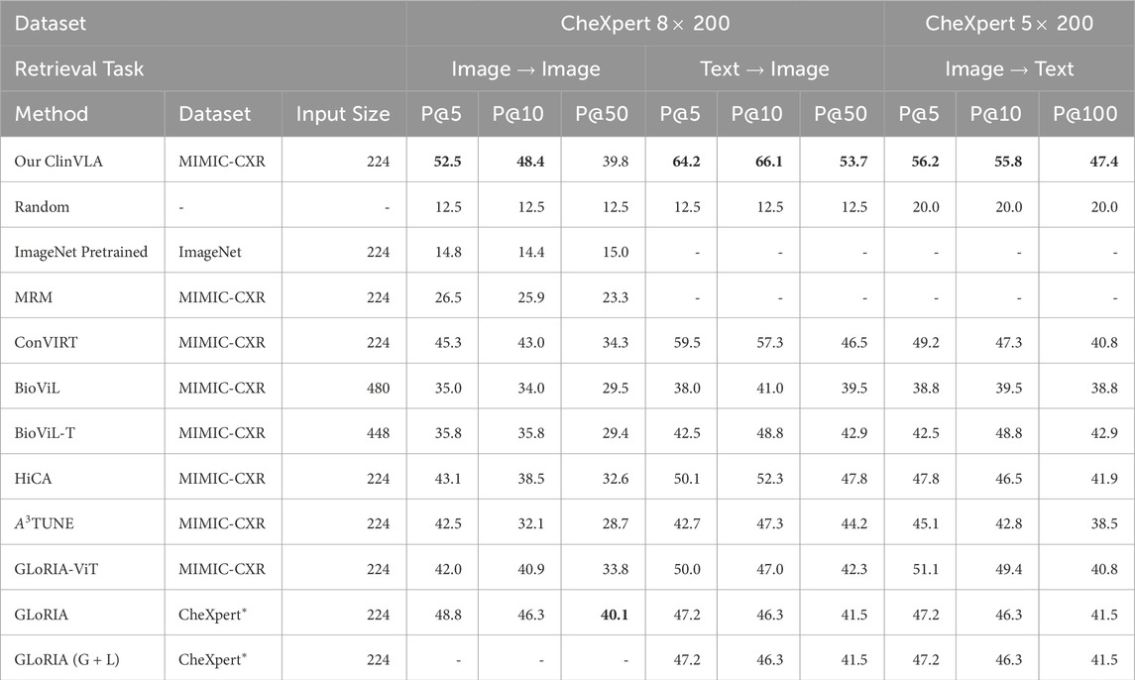This screenshot has width=1135, height=680.
Task: Click the Retrieval Task header cell
Action: [x=79, y=68]
